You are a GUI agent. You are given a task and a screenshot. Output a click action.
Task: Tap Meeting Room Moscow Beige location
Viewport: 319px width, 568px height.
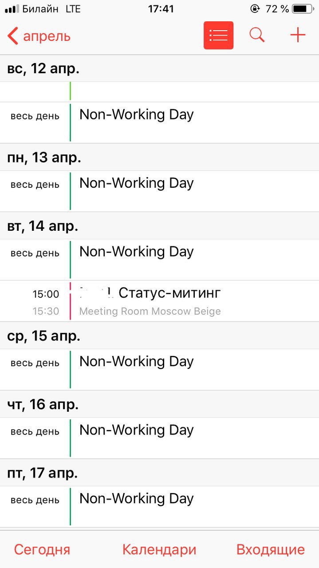coord(150,312)
